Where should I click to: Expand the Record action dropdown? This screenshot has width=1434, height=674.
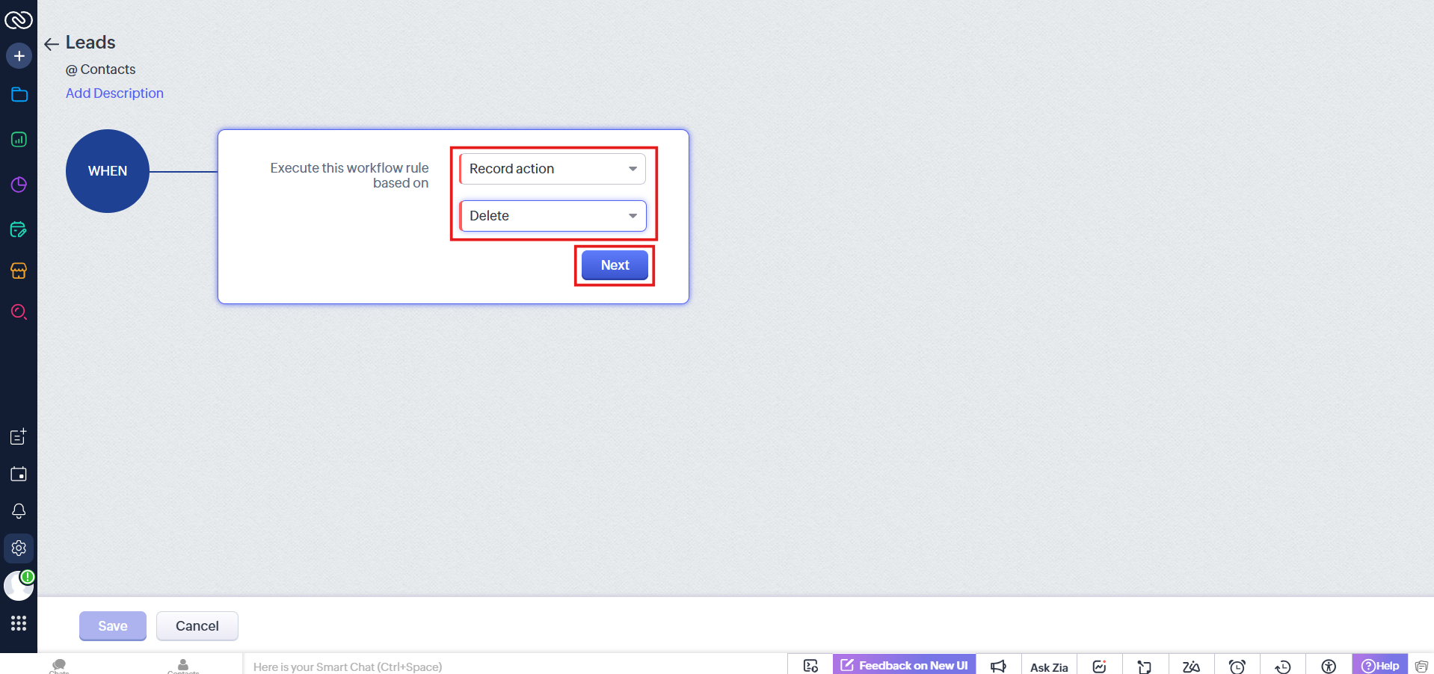(x=553, y=169)
